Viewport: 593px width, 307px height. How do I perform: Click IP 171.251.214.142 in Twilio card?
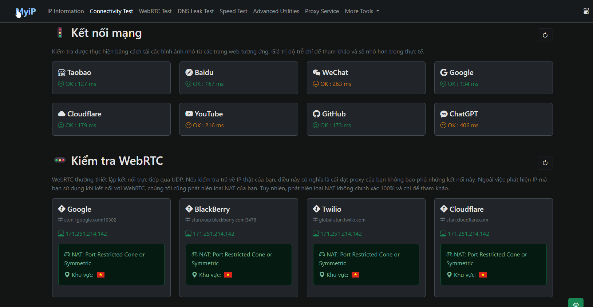tap(341, 234)
